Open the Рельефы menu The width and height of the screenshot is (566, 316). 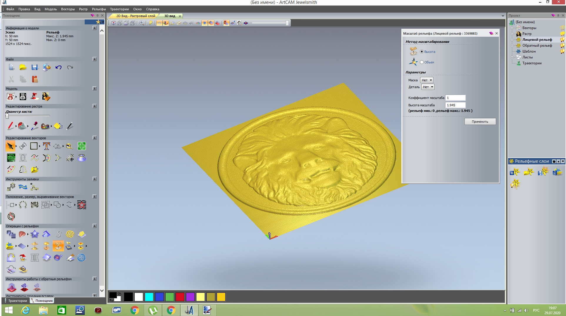click(99, 9)
